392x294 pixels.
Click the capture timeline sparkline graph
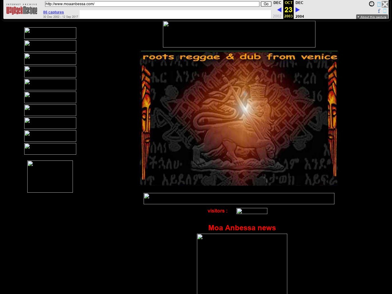point(175,14)
